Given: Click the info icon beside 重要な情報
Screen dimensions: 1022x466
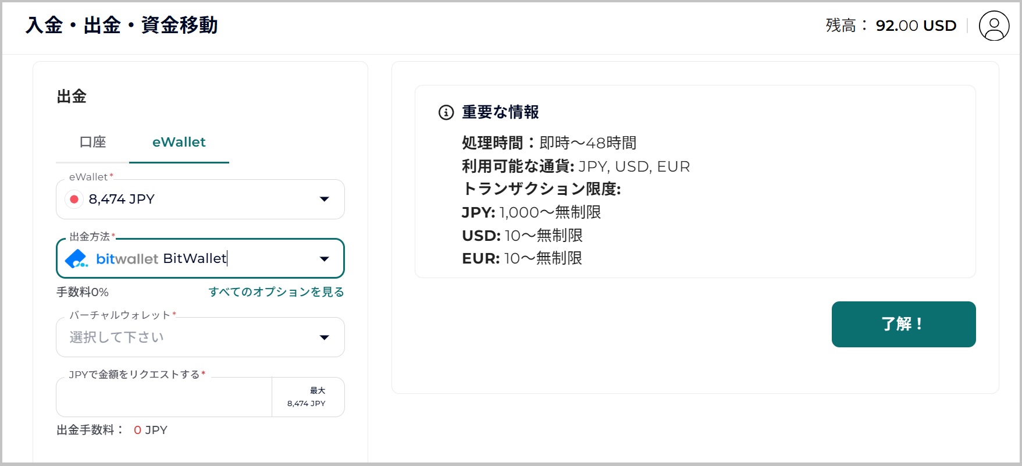Looking at the screenshot, I should [446, 112].
